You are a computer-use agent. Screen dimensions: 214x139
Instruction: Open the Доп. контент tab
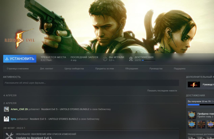coord(47,69)
